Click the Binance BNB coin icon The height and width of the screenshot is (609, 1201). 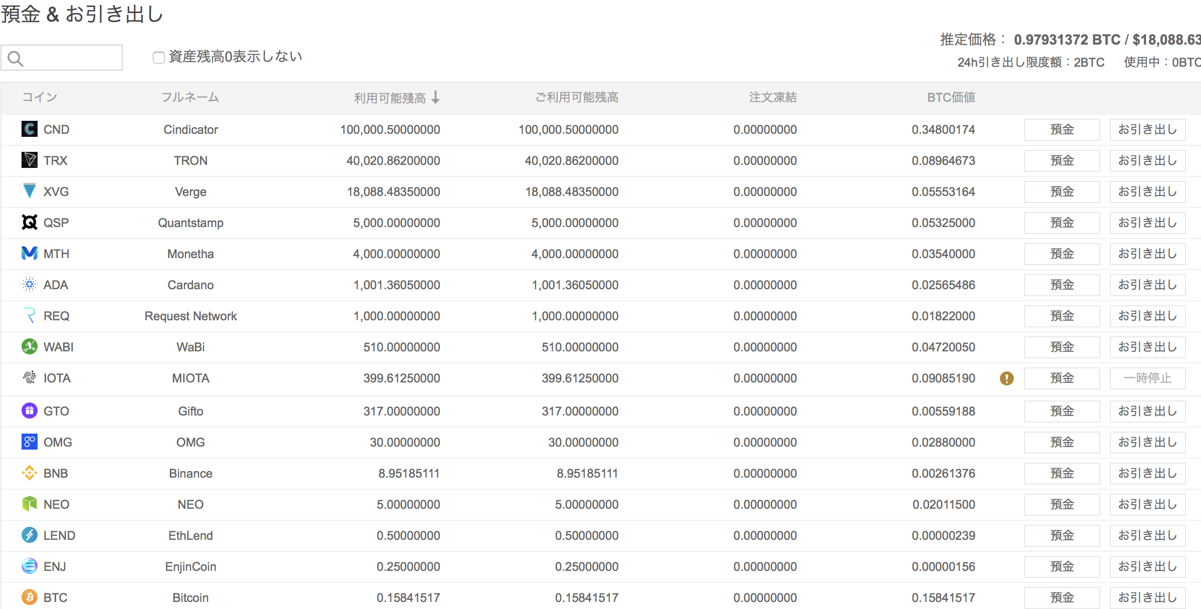(30, 473)
